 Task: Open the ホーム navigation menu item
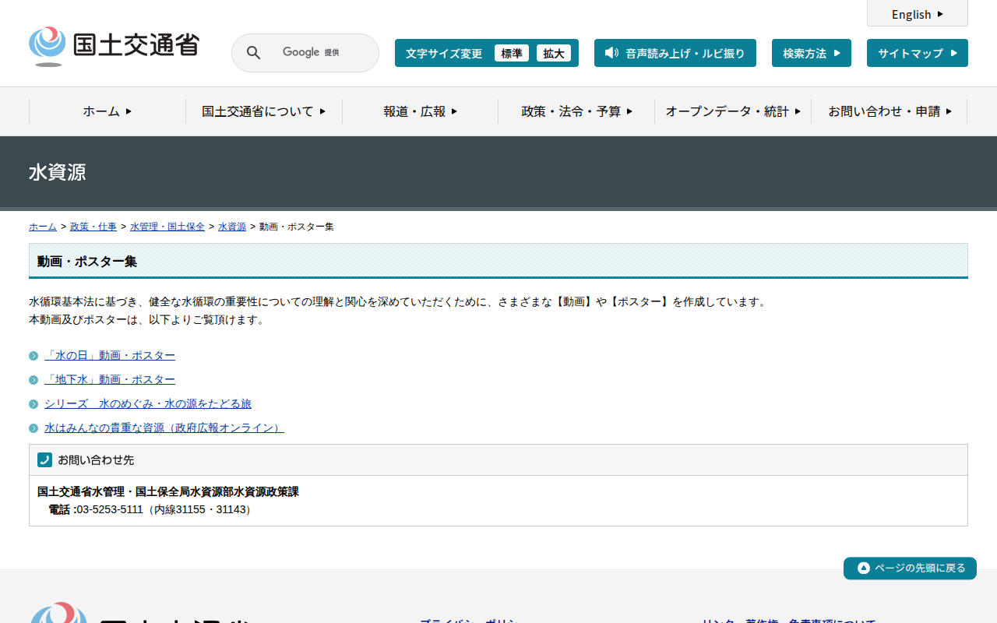coord(107,111)
